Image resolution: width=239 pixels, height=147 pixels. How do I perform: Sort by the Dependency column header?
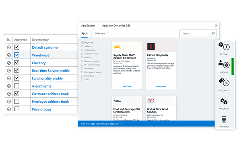pos(40,40)
